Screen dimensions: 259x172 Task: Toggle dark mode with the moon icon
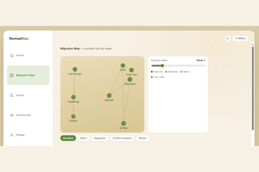click(228, 38)
